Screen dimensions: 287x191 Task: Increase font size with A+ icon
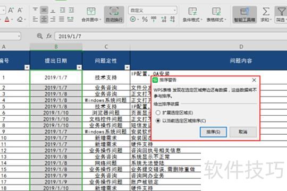tap(11, 10)
